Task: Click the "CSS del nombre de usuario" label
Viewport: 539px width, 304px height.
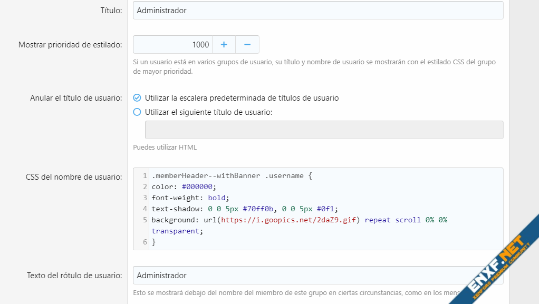Action: 74,177
